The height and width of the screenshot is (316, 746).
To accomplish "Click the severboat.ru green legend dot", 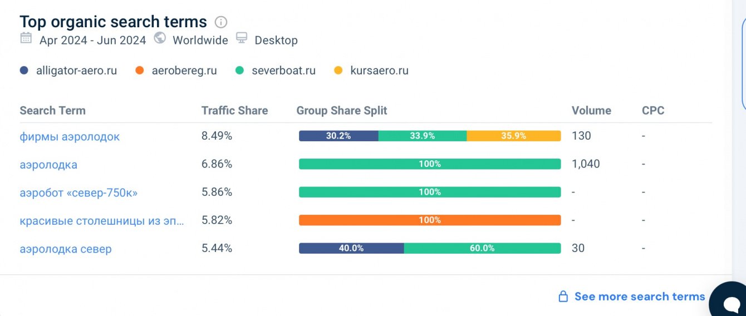I will [240, 71].
